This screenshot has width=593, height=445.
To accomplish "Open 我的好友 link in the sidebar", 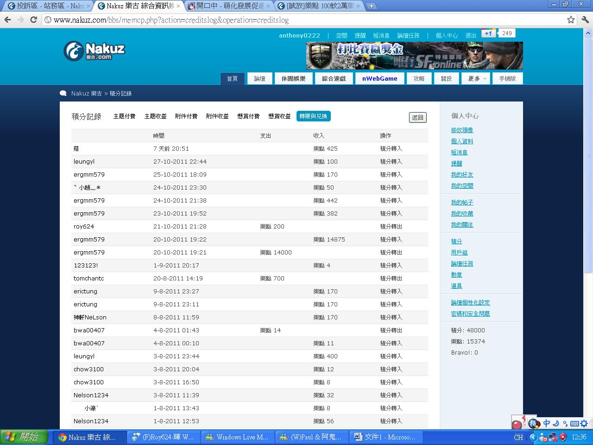I will (x=462, y=175).
